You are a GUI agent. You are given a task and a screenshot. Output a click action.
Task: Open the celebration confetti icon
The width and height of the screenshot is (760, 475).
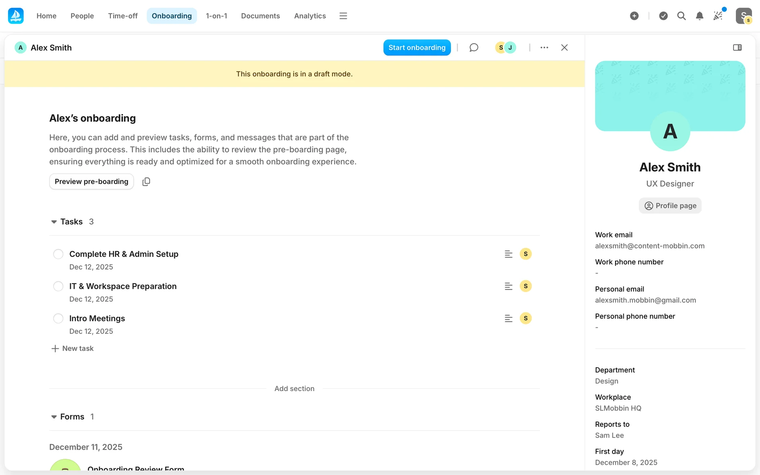[718, 16]
